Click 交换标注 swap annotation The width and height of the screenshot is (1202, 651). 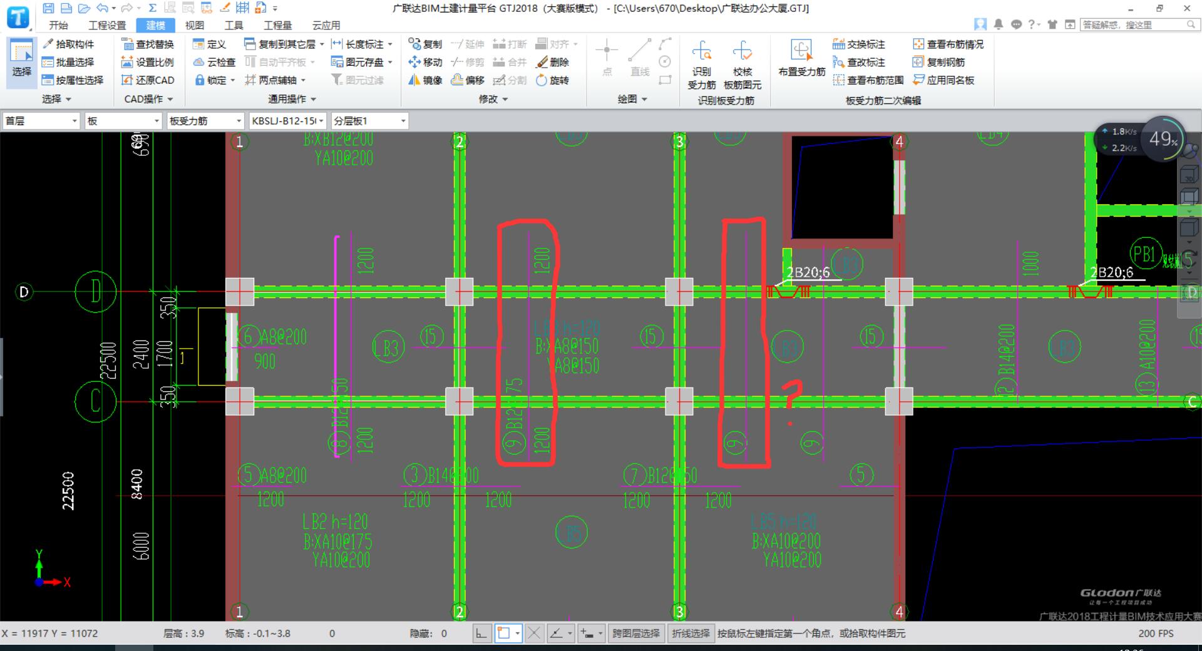coord(859,44)
